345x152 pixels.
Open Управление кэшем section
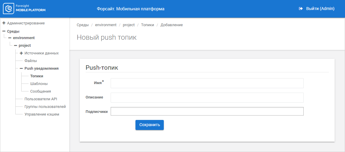point(42,114)
